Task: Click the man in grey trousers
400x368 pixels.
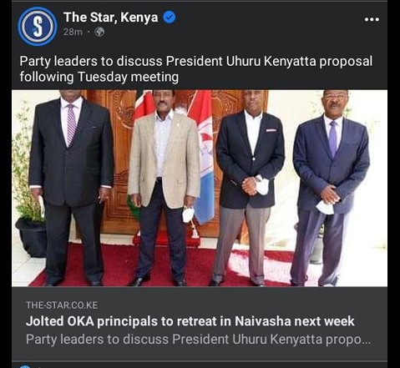Action: point(250,188)
